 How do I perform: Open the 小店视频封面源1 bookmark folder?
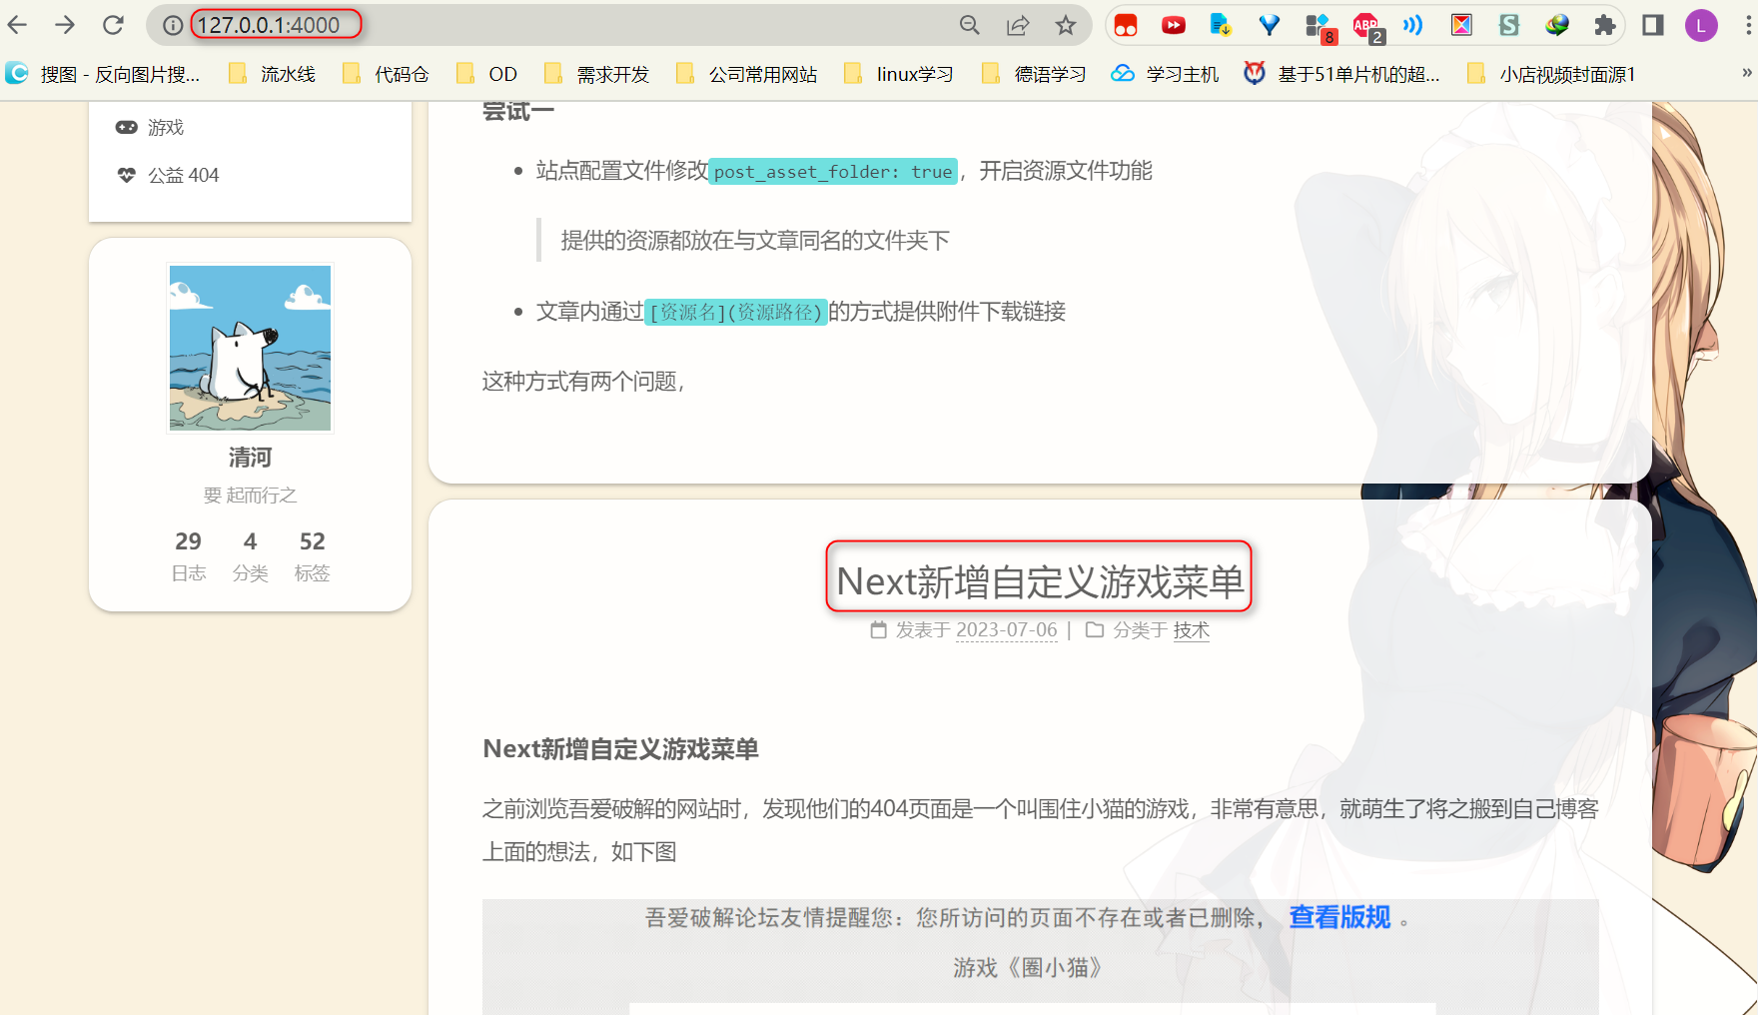(1550, 74)
